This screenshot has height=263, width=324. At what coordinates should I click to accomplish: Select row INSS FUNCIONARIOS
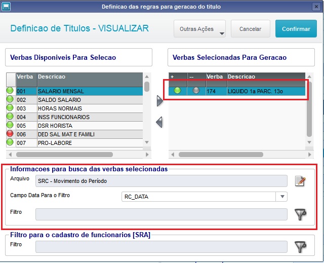[74, 117]
